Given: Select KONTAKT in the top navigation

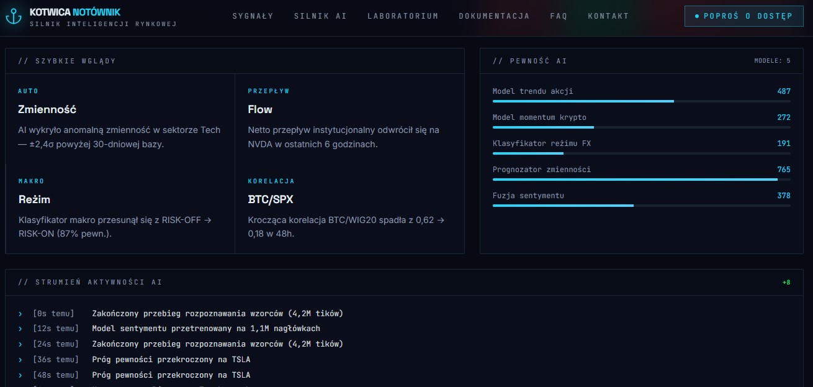Looking at the screenshot, I should 608,16.
